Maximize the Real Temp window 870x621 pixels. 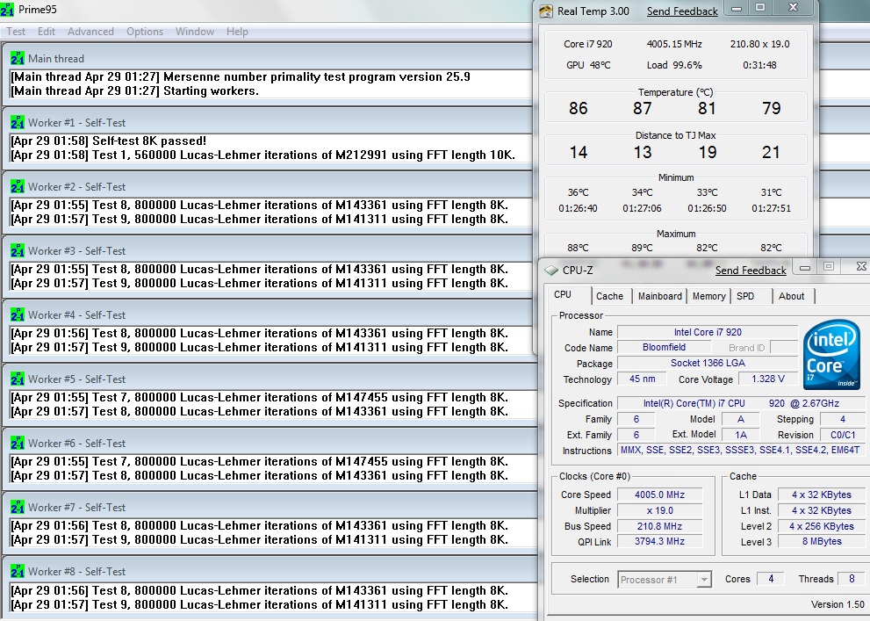pyautogui.click(x=760, y=8)
